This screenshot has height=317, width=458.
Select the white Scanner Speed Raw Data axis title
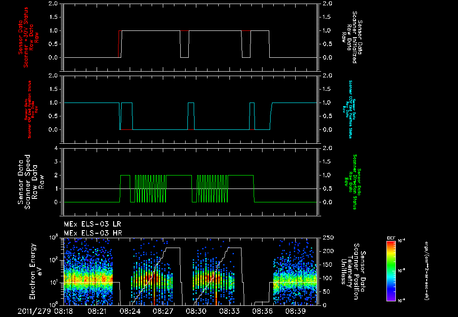31,182
